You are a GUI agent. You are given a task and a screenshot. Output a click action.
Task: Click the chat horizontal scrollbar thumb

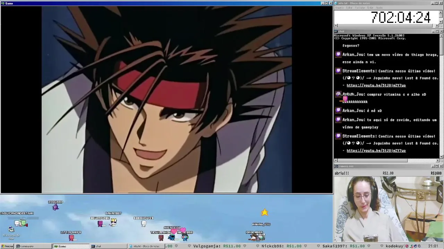pyautogui.click(x=373, y=160)
